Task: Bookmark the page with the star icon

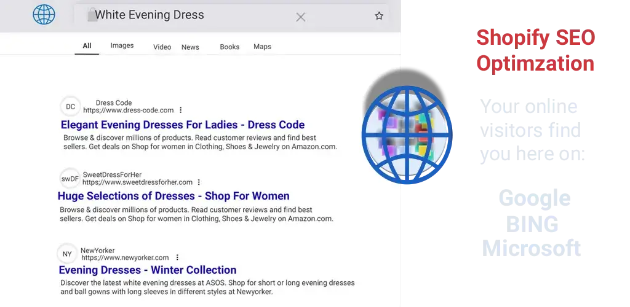Action: click(x=379, y=16)
